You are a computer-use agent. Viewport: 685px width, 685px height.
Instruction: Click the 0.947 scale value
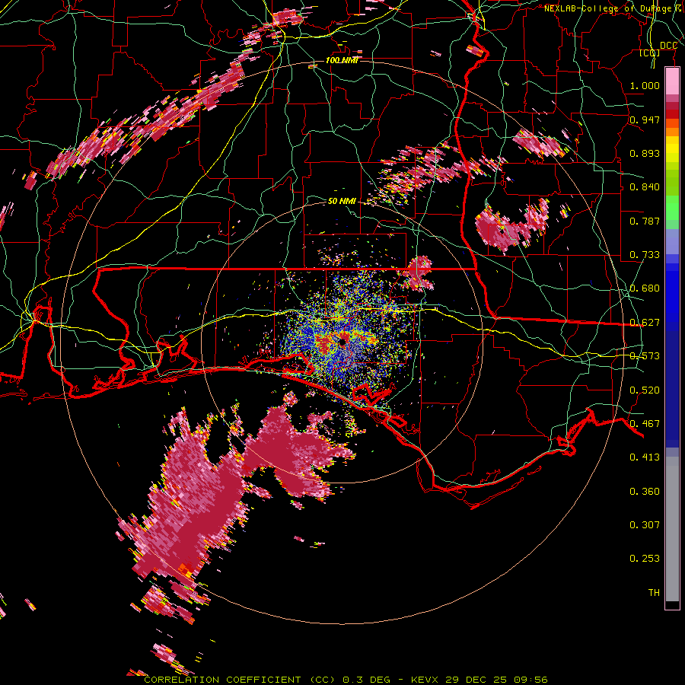click(645, 119)
